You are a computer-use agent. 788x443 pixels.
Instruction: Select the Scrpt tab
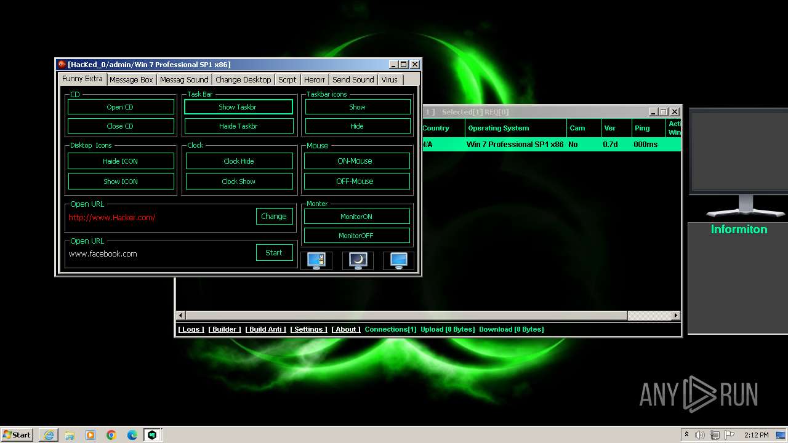(x=287, y=79)
